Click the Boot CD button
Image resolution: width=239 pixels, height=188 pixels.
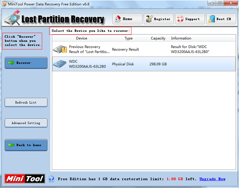point(221,19)
